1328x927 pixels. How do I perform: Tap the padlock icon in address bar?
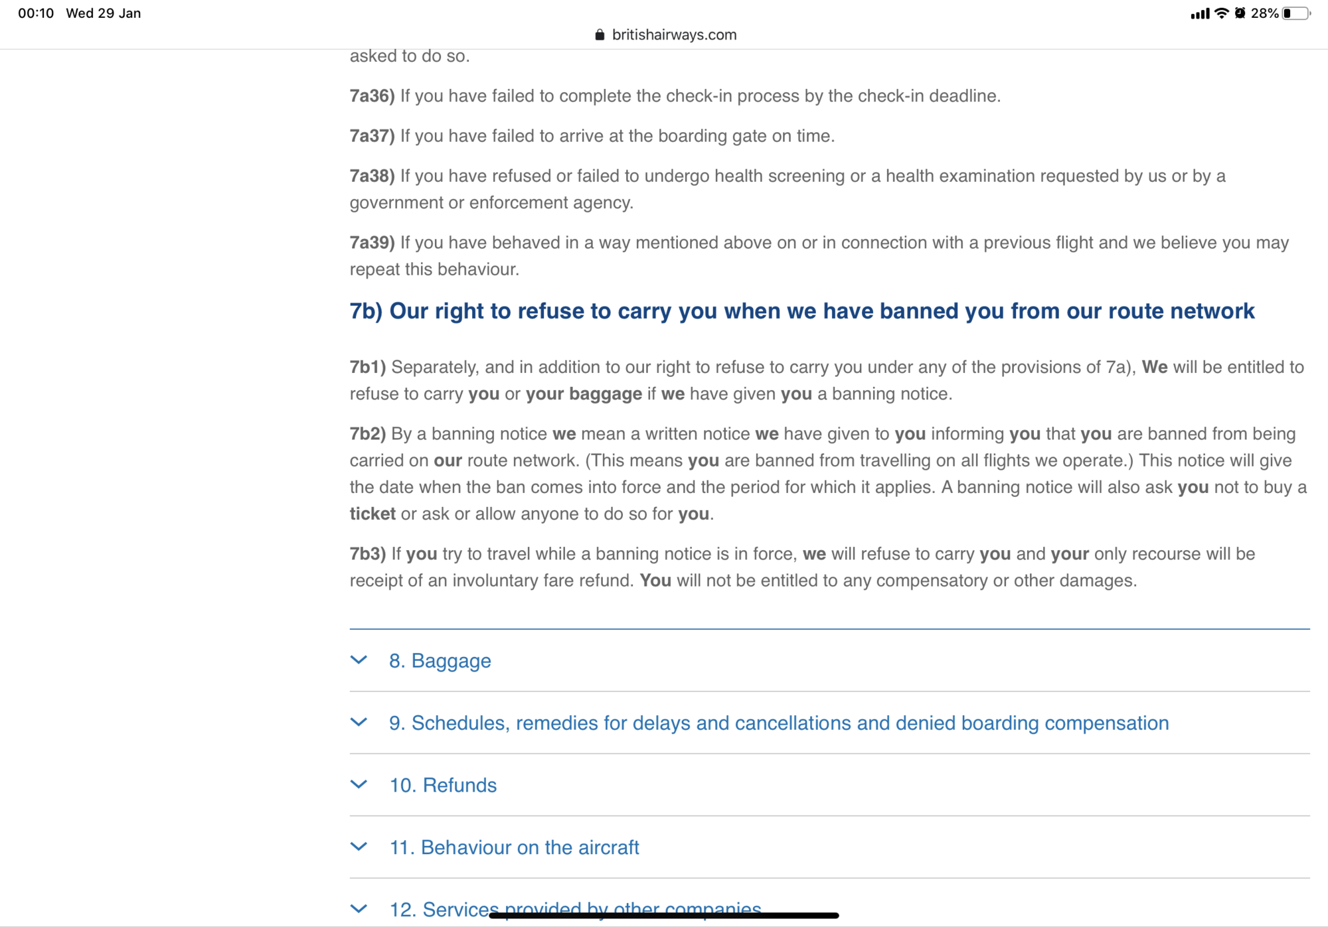(600, 35)
